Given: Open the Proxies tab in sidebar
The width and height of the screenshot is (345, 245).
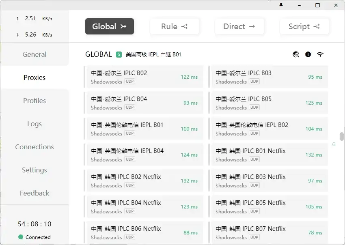Looking at the screenshot, I should click(34, 77).
